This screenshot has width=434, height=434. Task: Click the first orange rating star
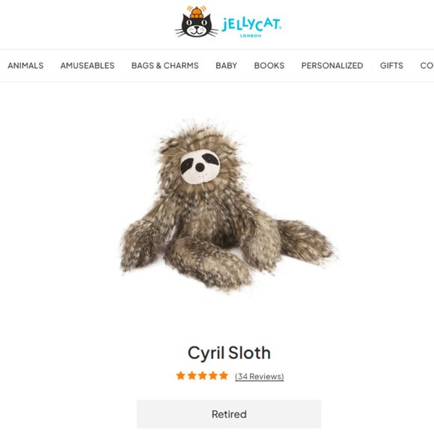[x=181, y=376]
